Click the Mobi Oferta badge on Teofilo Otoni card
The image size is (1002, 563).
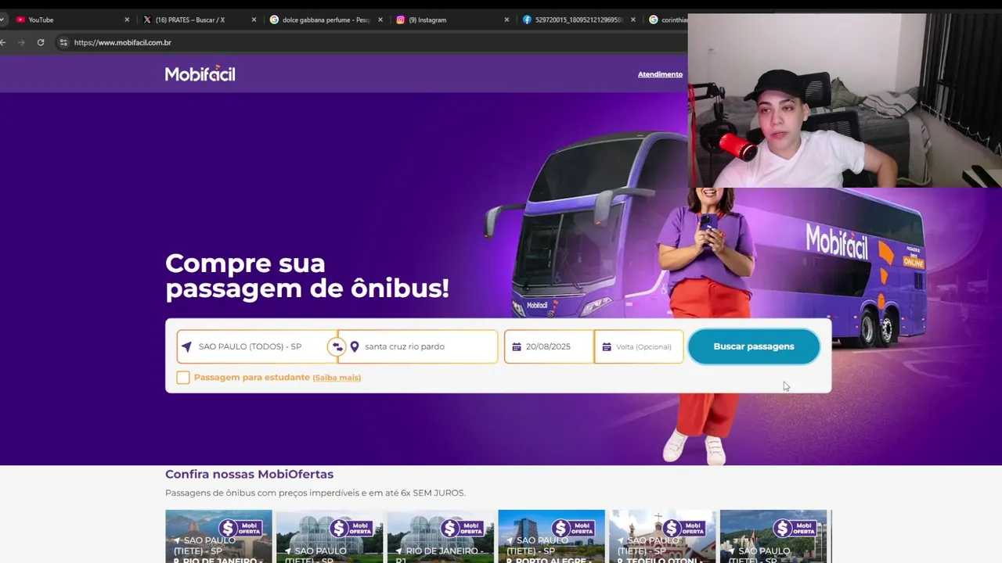point(683,528)
